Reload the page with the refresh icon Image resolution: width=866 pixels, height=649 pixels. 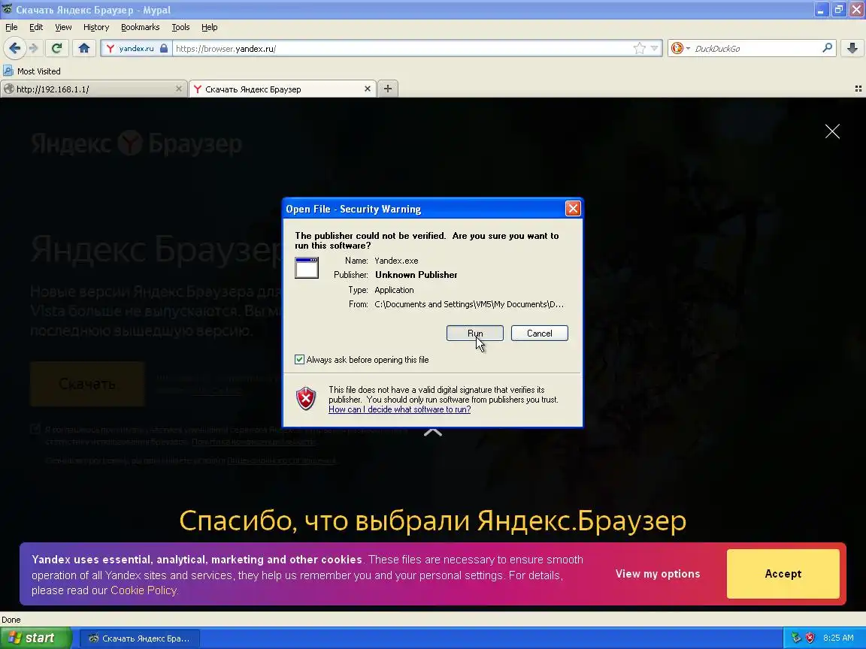(x=56, y=48)
